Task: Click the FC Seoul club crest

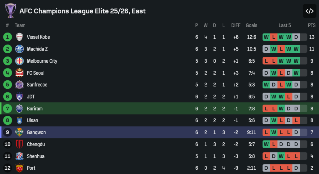Action: 19,73
